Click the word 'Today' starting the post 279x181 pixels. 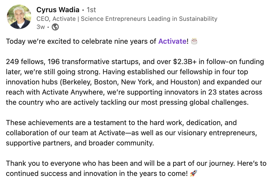coord(16,41)
